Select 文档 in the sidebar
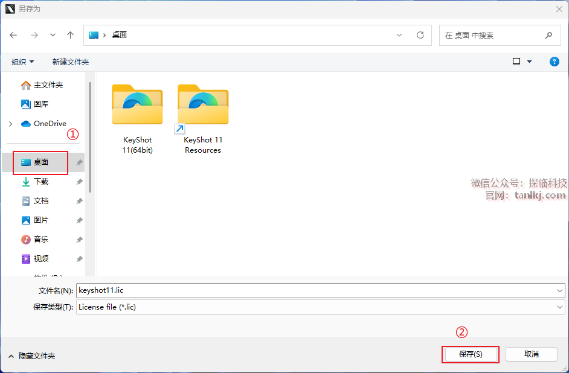This screenshot has height=373, width=569. click(35, 201)
